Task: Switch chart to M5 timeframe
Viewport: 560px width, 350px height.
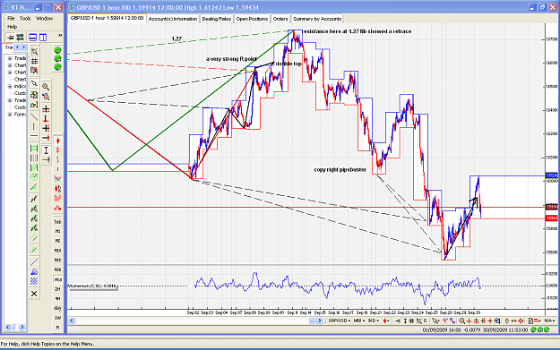Action: (57, 241)
